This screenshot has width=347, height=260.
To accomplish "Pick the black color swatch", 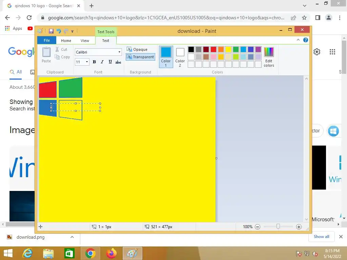I will [191, 49].
